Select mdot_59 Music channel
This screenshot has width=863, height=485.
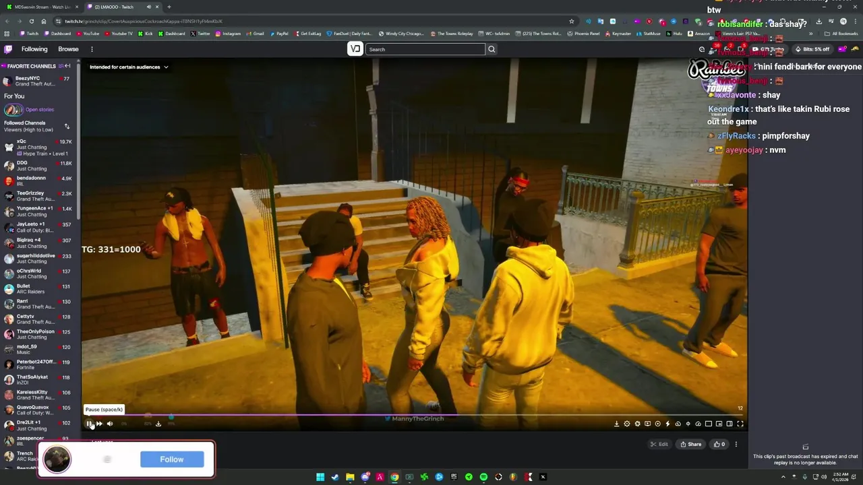tap(39, 349)
